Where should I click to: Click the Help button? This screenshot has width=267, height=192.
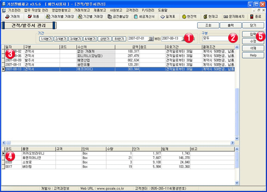click(x=253, y=55)
